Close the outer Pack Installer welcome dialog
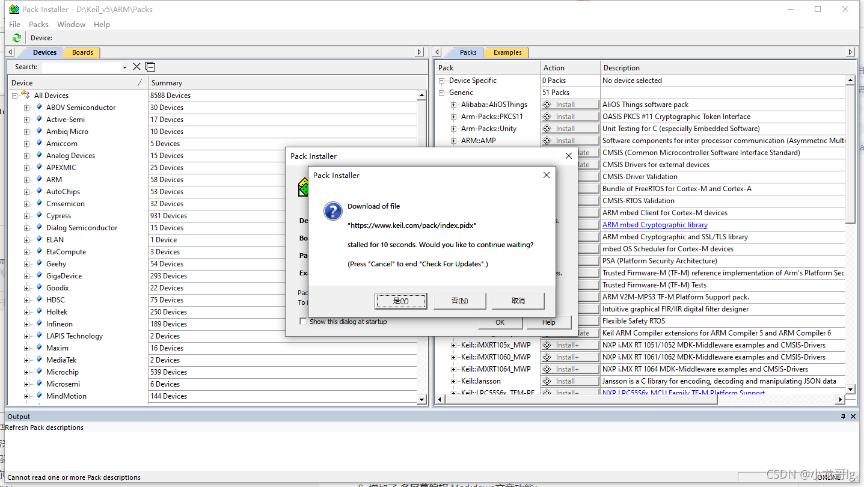This screenshot has width=864, height=487. click(568, 156)
